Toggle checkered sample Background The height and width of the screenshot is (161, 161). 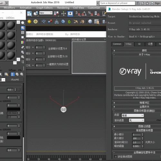click(x=23, y=33)
